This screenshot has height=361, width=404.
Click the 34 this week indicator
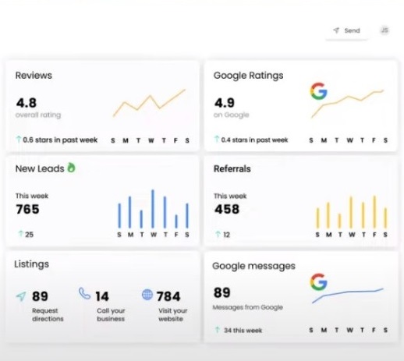coord(239,331)
